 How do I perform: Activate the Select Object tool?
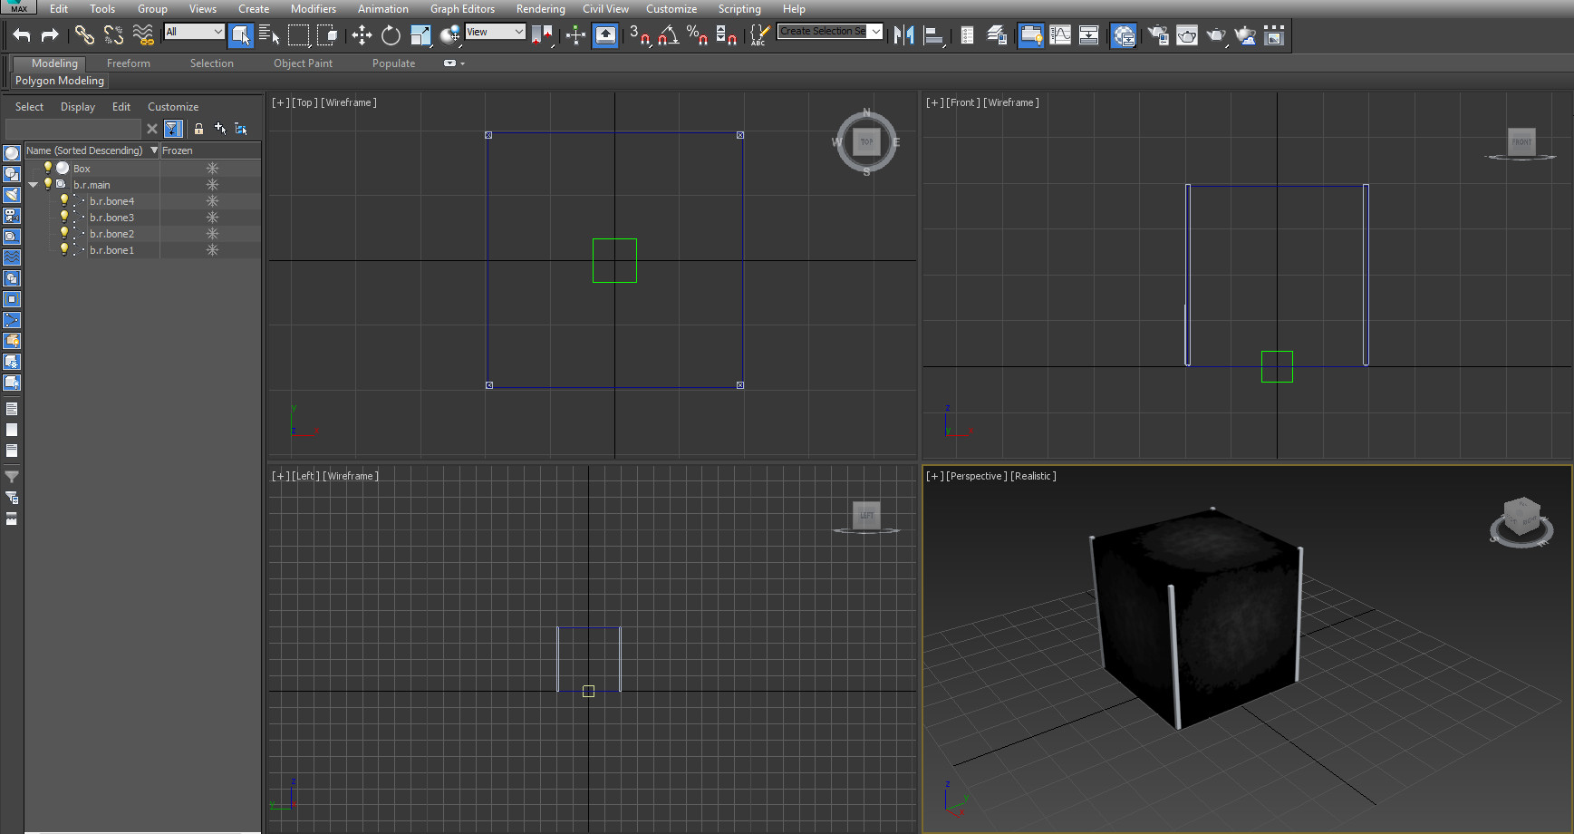(240, 35)
